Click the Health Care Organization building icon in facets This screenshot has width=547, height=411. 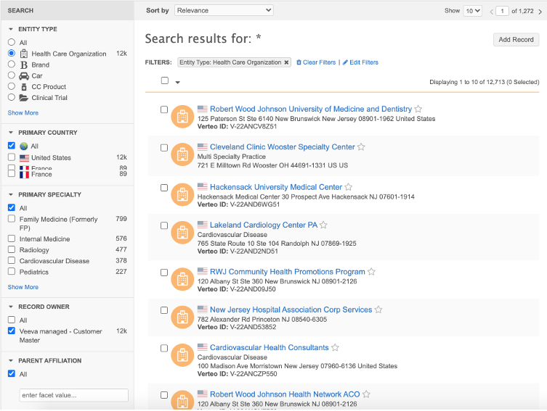(24, 54)
